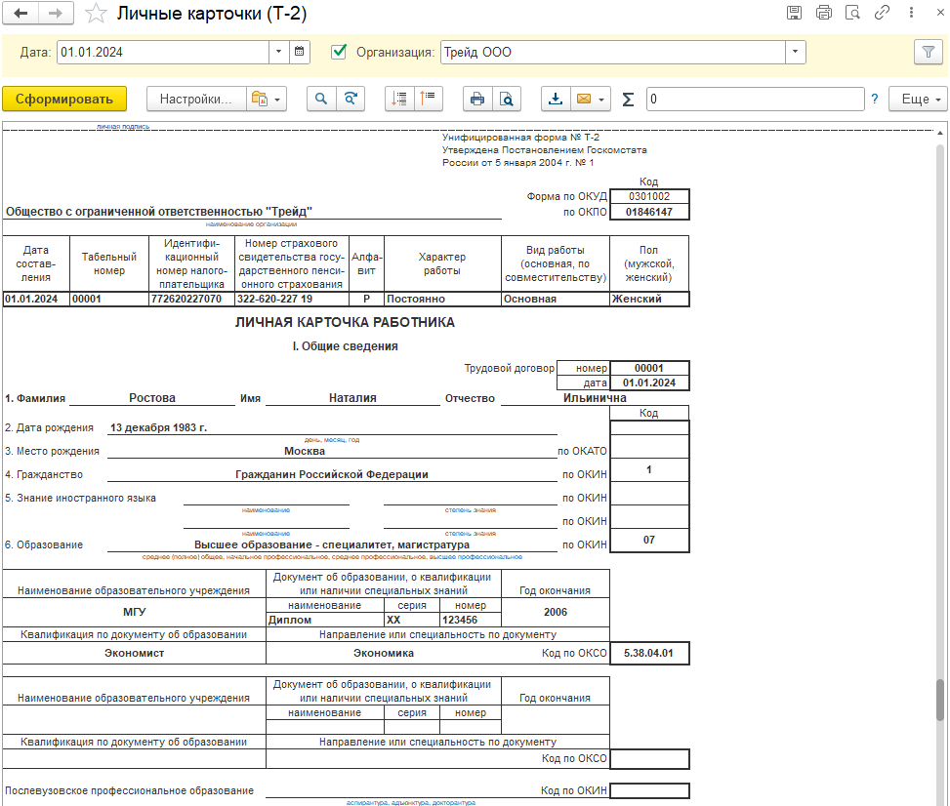This screenshot has height=806, width=950.
Task: Open the report variants icon button
Action: (260, 99)
